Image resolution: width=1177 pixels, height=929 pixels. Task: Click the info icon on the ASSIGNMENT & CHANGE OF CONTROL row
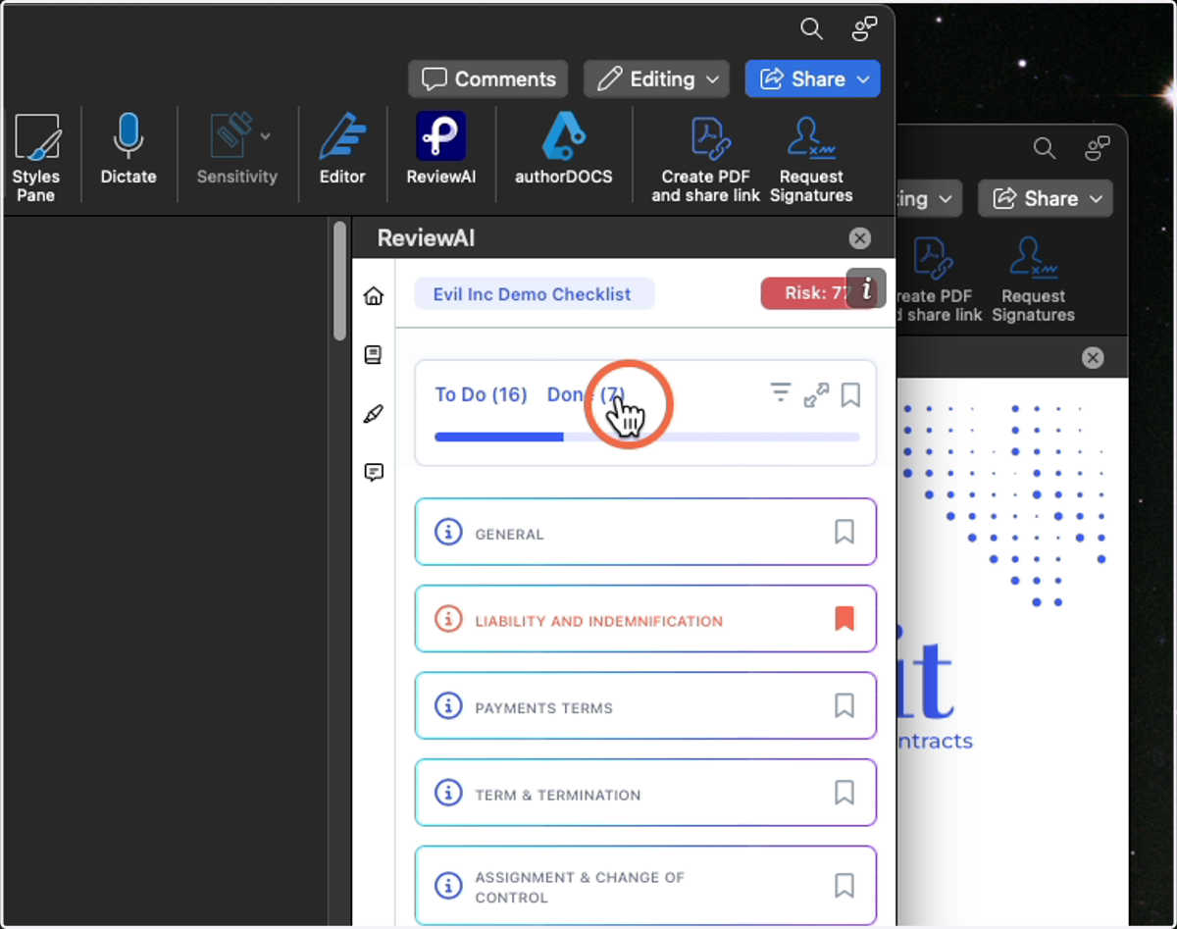coord(448,886)
